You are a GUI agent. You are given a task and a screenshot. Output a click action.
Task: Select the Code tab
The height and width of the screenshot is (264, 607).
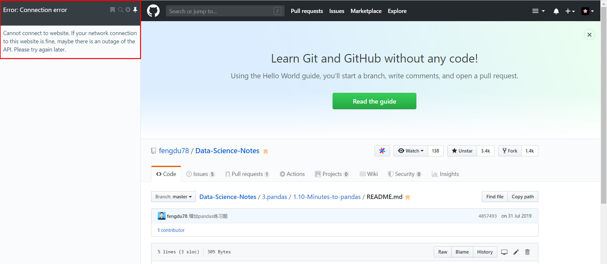tap(166, 174)
